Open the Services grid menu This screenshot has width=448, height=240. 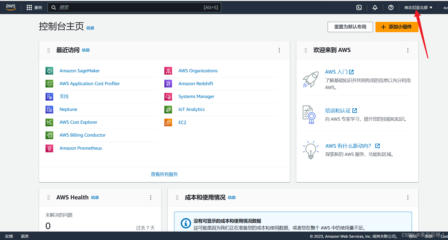pyautogui.click(x=34, y=7)
